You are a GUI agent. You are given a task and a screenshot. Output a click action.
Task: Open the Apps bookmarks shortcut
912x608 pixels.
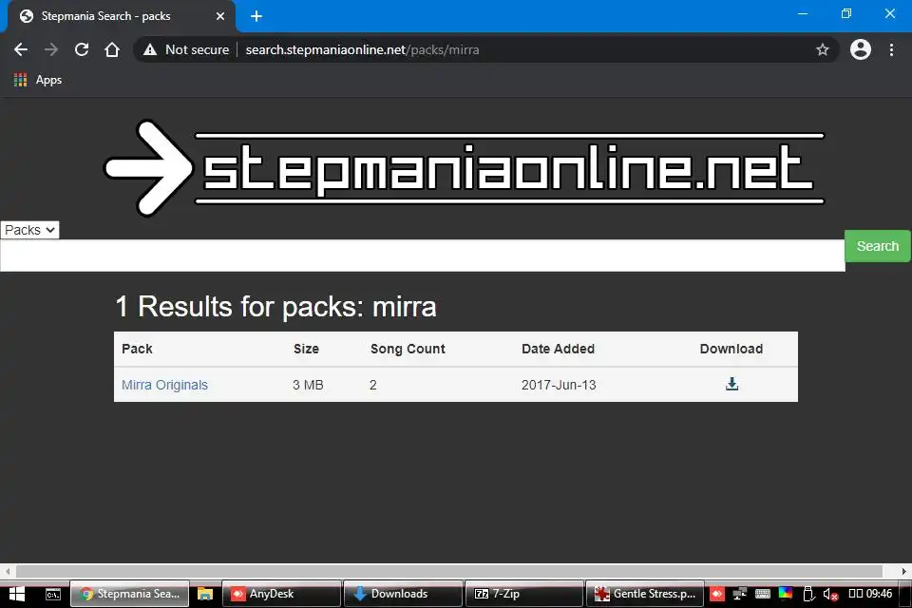click(x=38, y=80)
